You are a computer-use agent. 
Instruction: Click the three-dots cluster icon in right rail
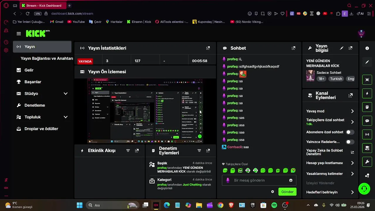[x=367, y=176]
